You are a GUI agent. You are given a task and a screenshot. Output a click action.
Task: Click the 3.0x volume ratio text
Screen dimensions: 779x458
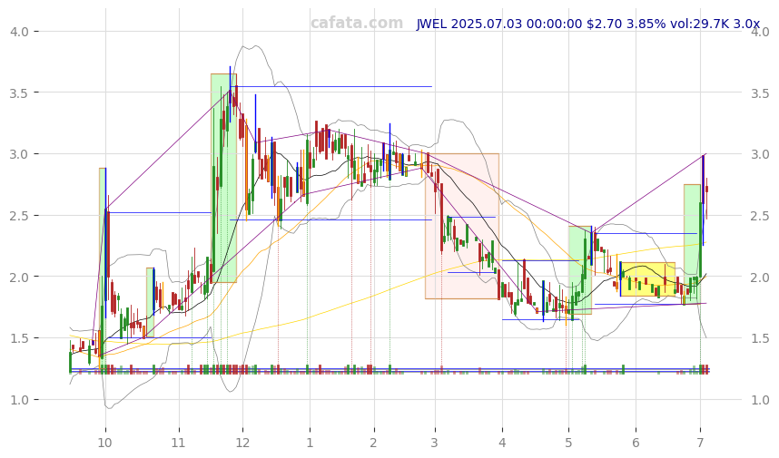tap(747, 24)
